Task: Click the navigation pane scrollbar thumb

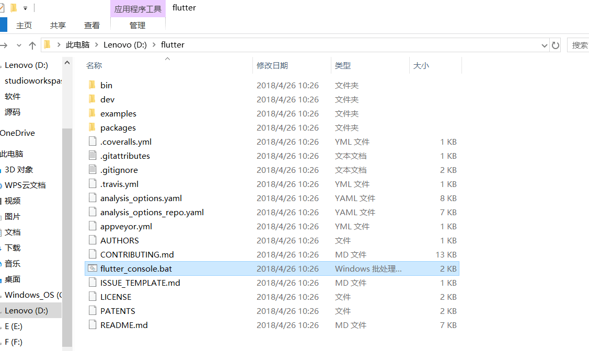Action: pyautogui.click(x=67, y=237)
